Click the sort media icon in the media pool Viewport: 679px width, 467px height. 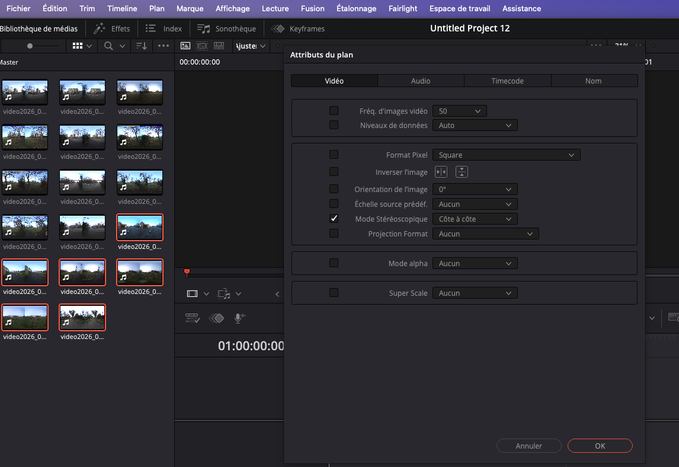point(141,46)
